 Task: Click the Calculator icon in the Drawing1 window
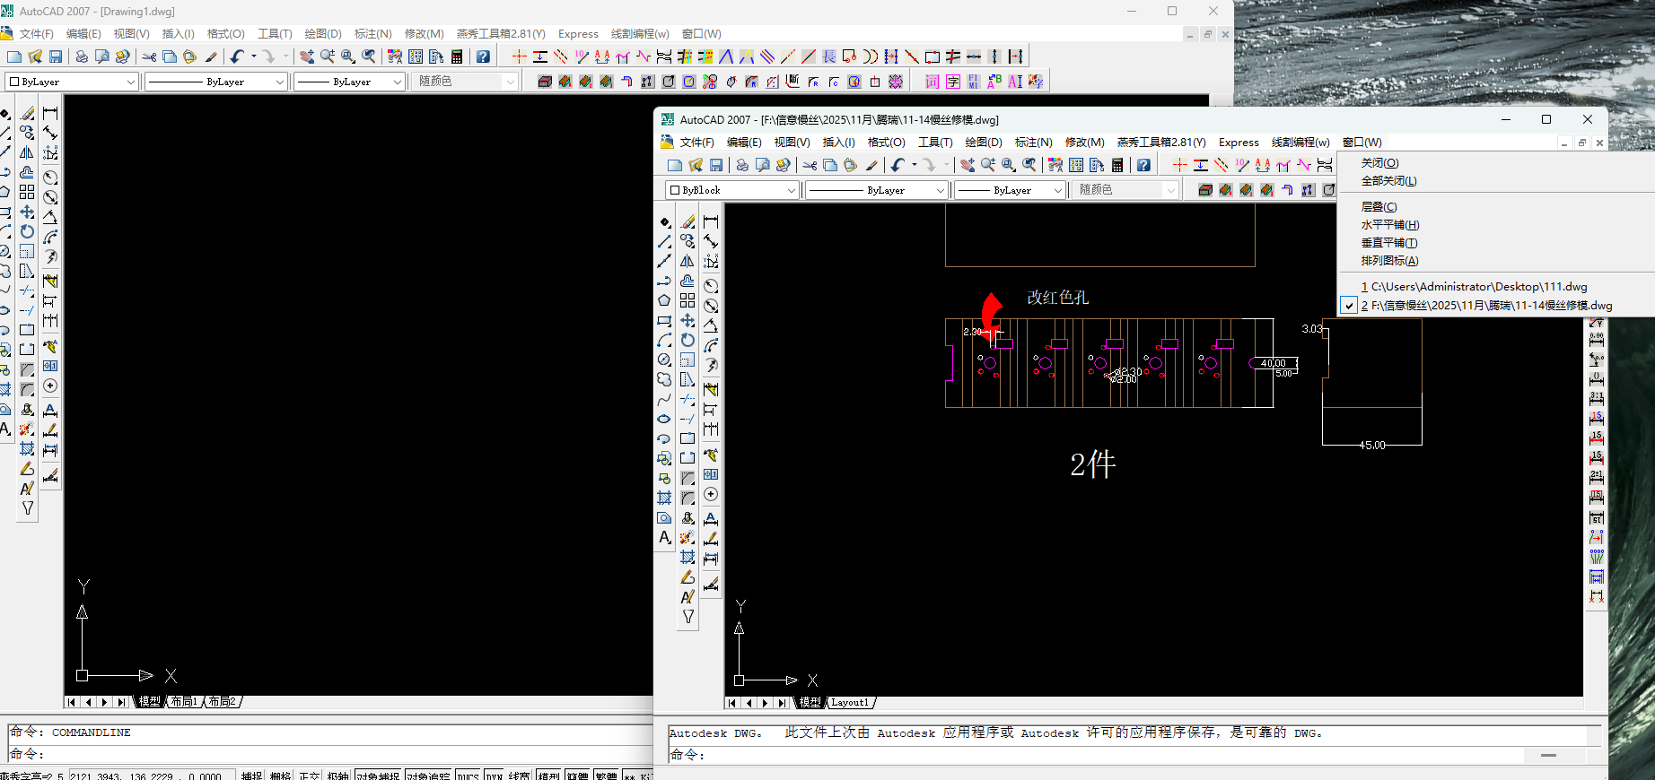tap(457, 56)
